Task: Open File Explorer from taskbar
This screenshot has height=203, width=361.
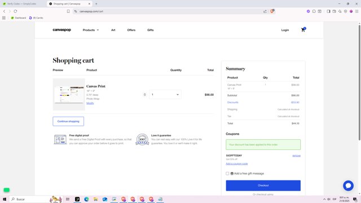Action: tap(95, 199)
